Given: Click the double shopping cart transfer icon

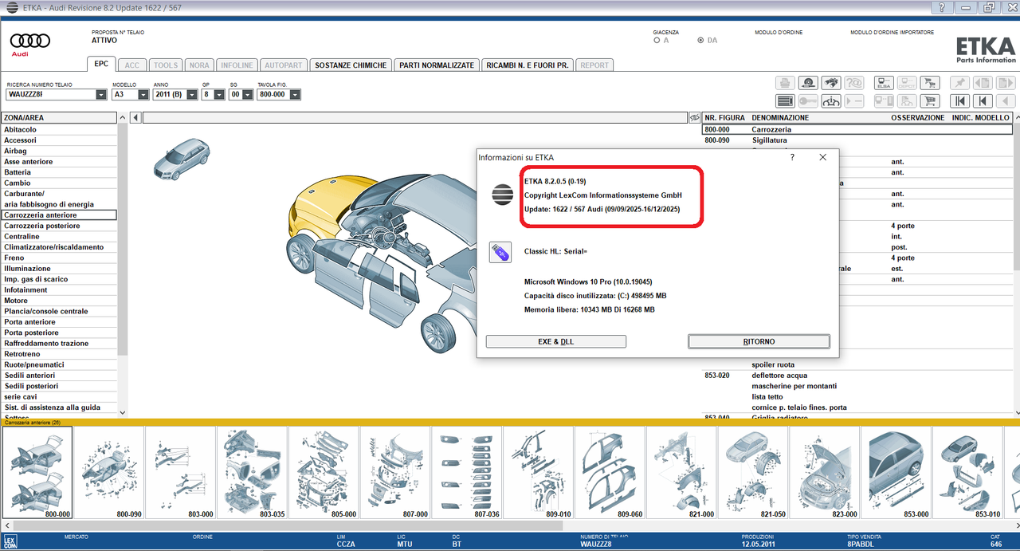Looking at the screenshot, I should (x=930, y=83).
